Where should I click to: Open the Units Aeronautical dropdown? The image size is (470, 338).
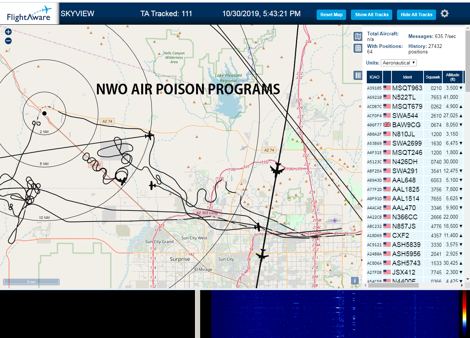tap(399, 63)
